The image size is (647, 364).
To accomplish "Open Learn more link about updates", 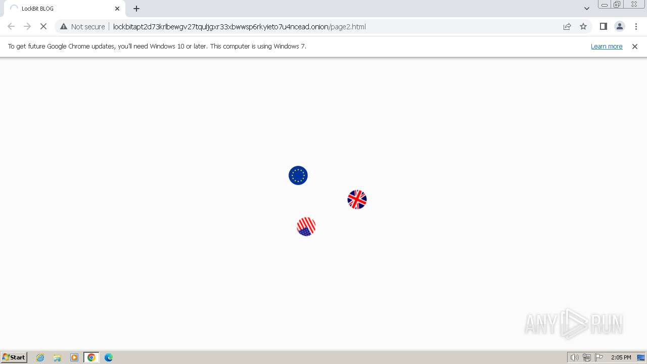I will [607, 46].
